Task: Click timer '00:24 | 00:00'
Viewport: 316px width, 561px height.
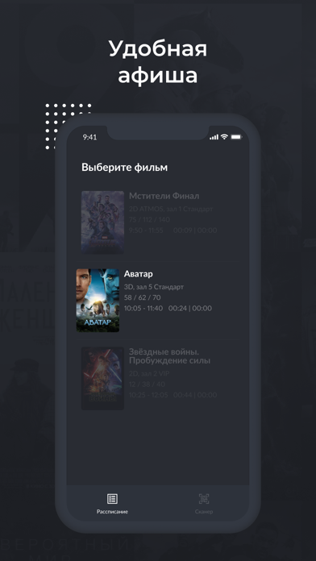Action: click(x=190, y=309)
